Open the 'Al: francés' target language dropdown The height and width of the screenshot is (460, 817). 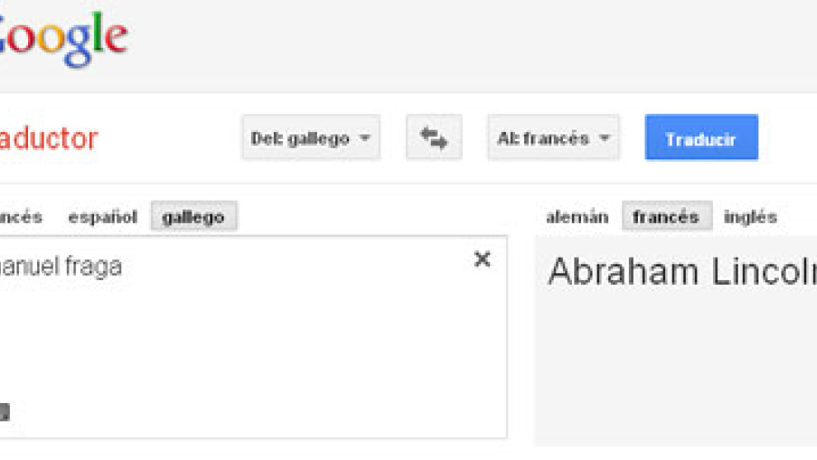tap(553, 138)
